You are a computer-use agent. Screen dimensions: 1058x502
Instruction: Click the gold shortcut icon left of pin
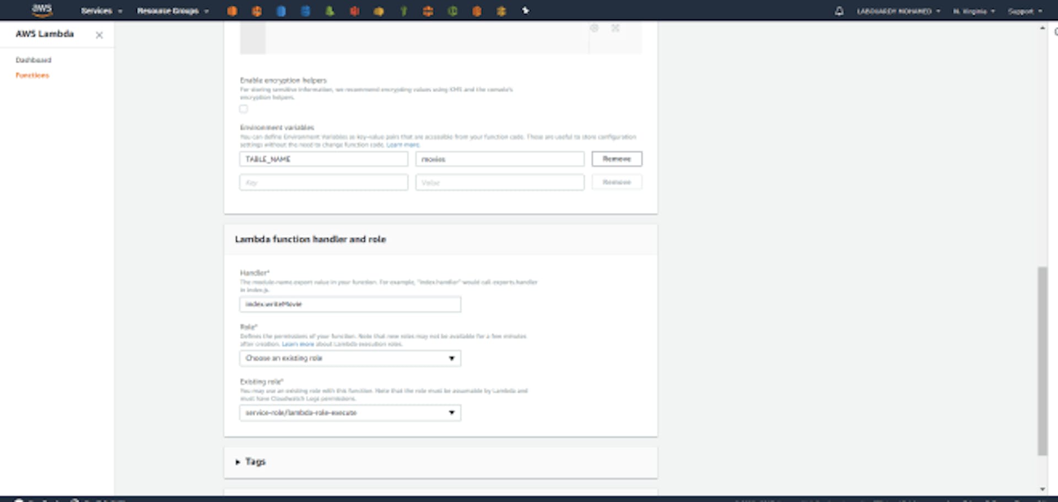[x=501, y=10]
